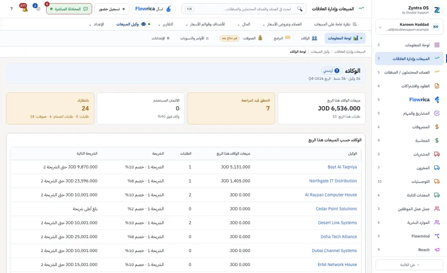The height and width of the screenshot is (273, 447).
Task: Open the التقارير dropdown menu
Action: 166,25
